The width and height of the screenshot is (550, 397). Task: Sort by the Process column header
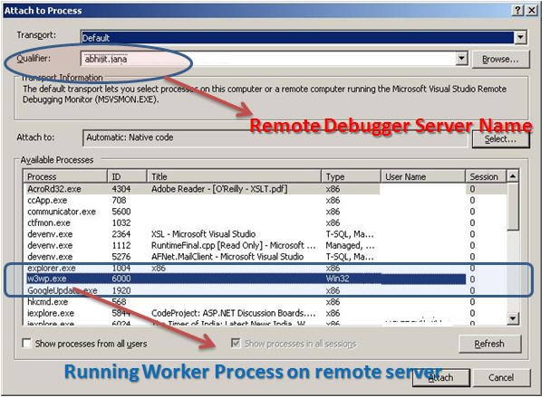tap(65, 176)
